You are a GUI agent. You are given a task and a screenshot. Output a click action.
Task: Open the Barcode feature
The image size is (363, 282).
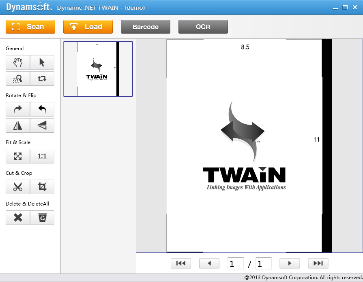click(x=146, y=27)
